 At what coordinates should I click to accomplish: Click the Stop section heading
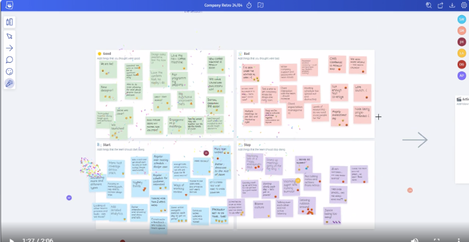click(247, 144)
